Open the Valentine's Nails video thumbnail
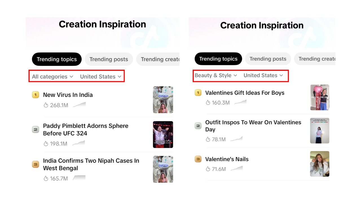The height and width of the screenshot is (203, 361). point(320,164)
